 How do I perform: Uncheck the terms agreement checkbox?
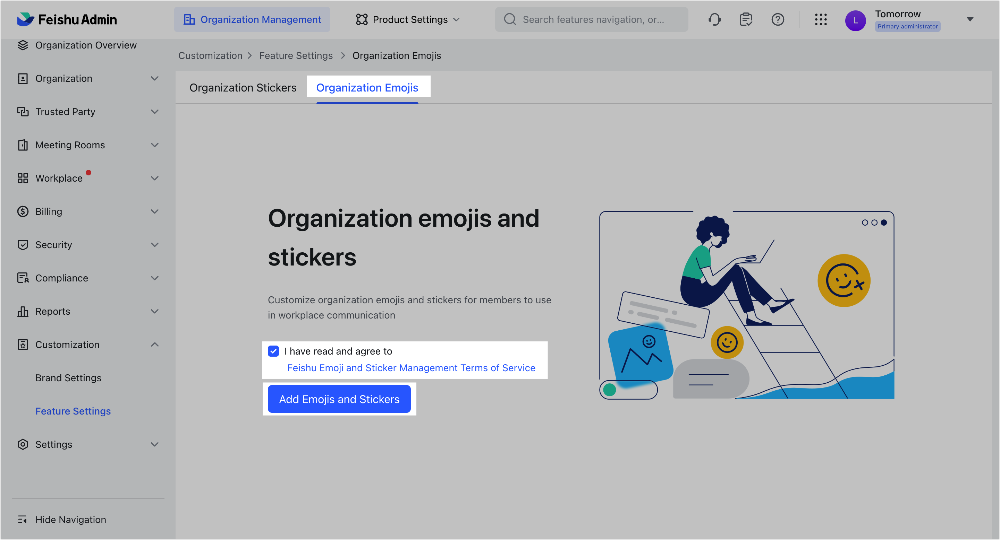click(x=273, y=351)
